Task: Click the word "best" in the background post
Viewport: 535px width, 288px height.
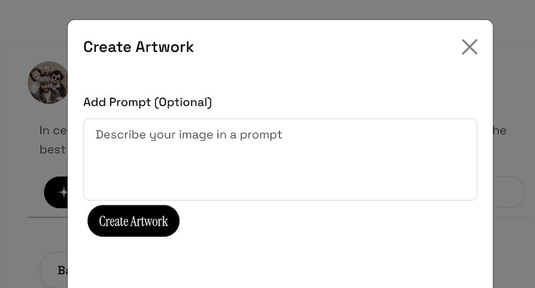Action: click(52, 150)
